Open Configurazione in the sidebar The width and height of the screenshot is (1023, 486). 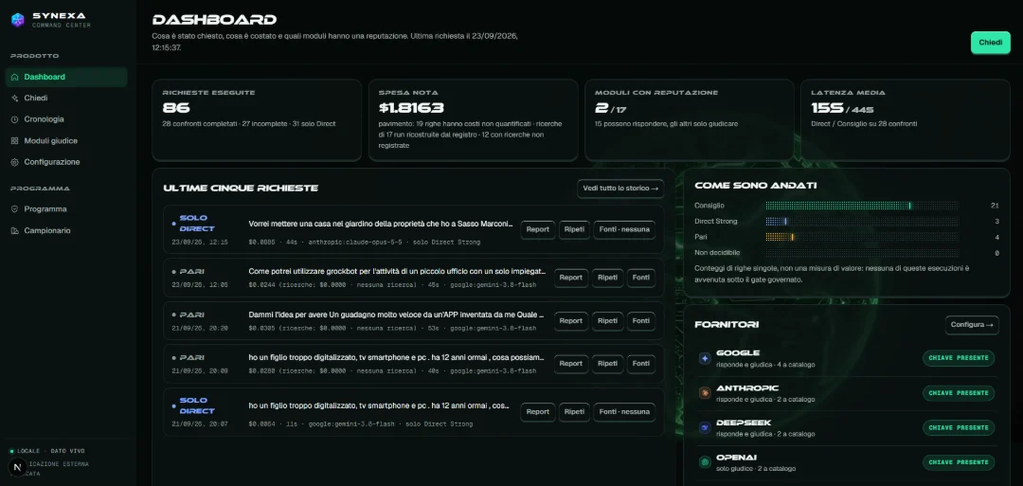[66, 162]
